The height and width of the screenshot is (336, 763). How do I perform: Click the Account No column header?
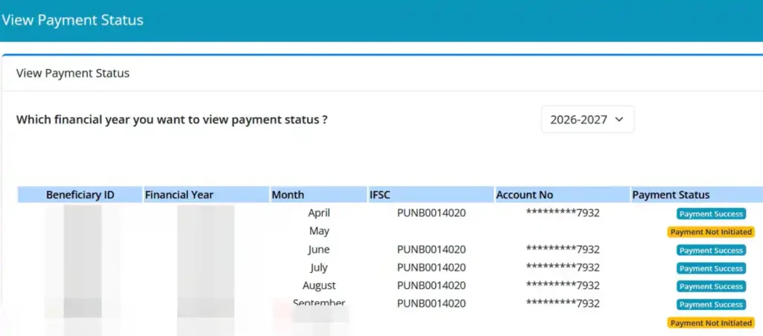tap(563, 195)
